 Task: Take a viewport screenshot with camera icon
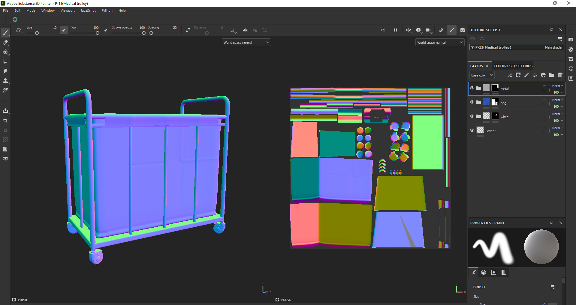463,30
